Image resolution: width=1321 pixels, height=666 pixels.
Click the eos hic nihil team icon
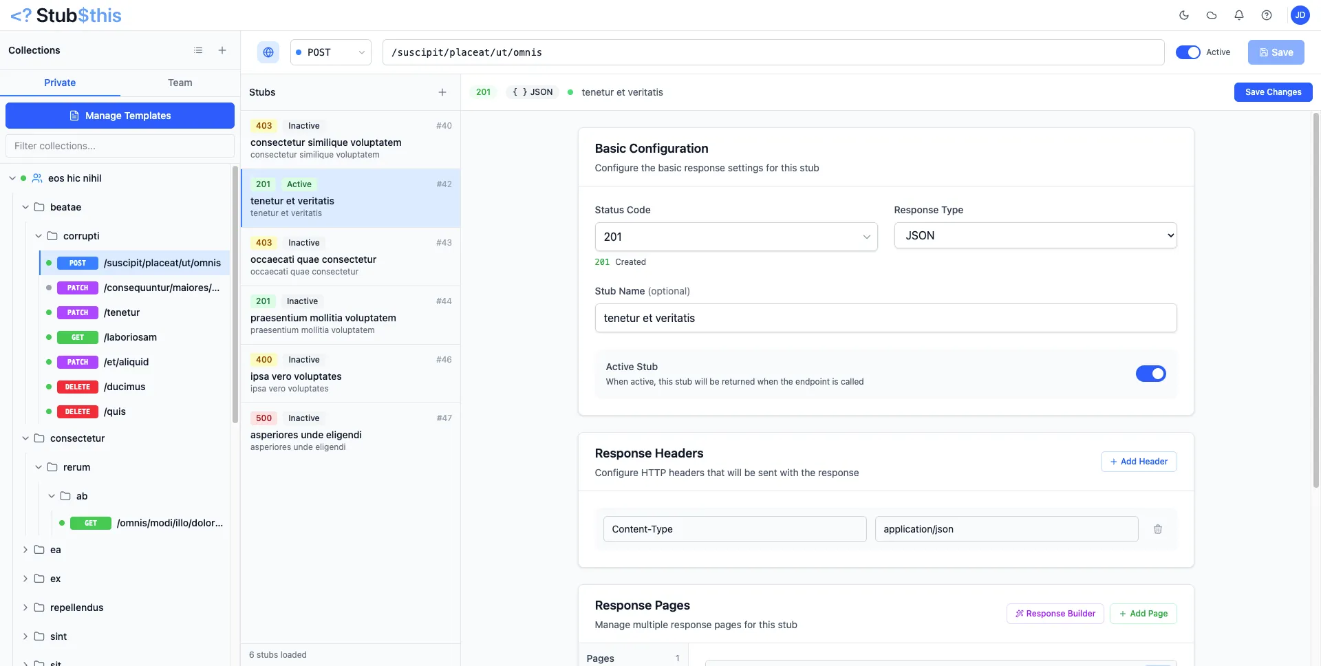pyautogui.click(x=37, y=178)
